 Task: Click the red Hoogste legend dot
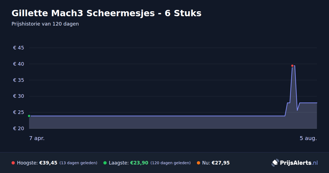13,163
